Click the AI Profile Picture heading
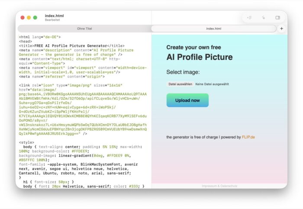 click(200, 57)
